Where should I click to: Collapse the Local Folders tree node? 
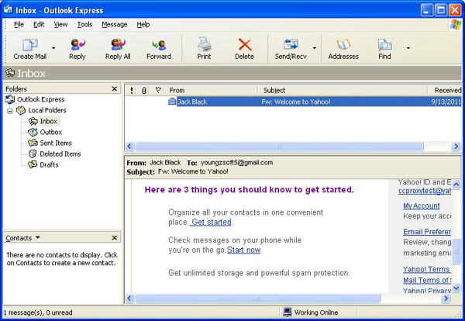click(10, 111)
